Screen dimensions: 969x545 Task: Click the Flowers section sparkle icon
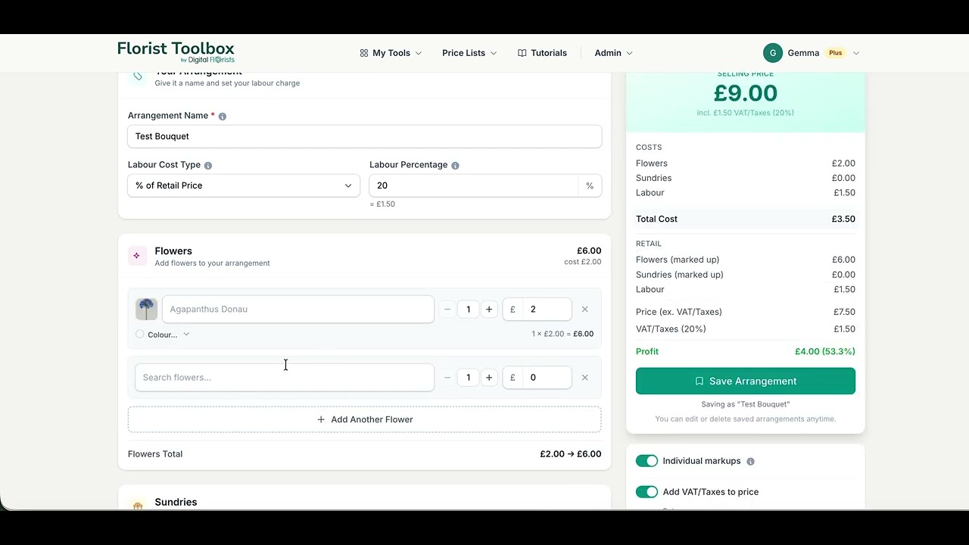[x=137, y=256]
